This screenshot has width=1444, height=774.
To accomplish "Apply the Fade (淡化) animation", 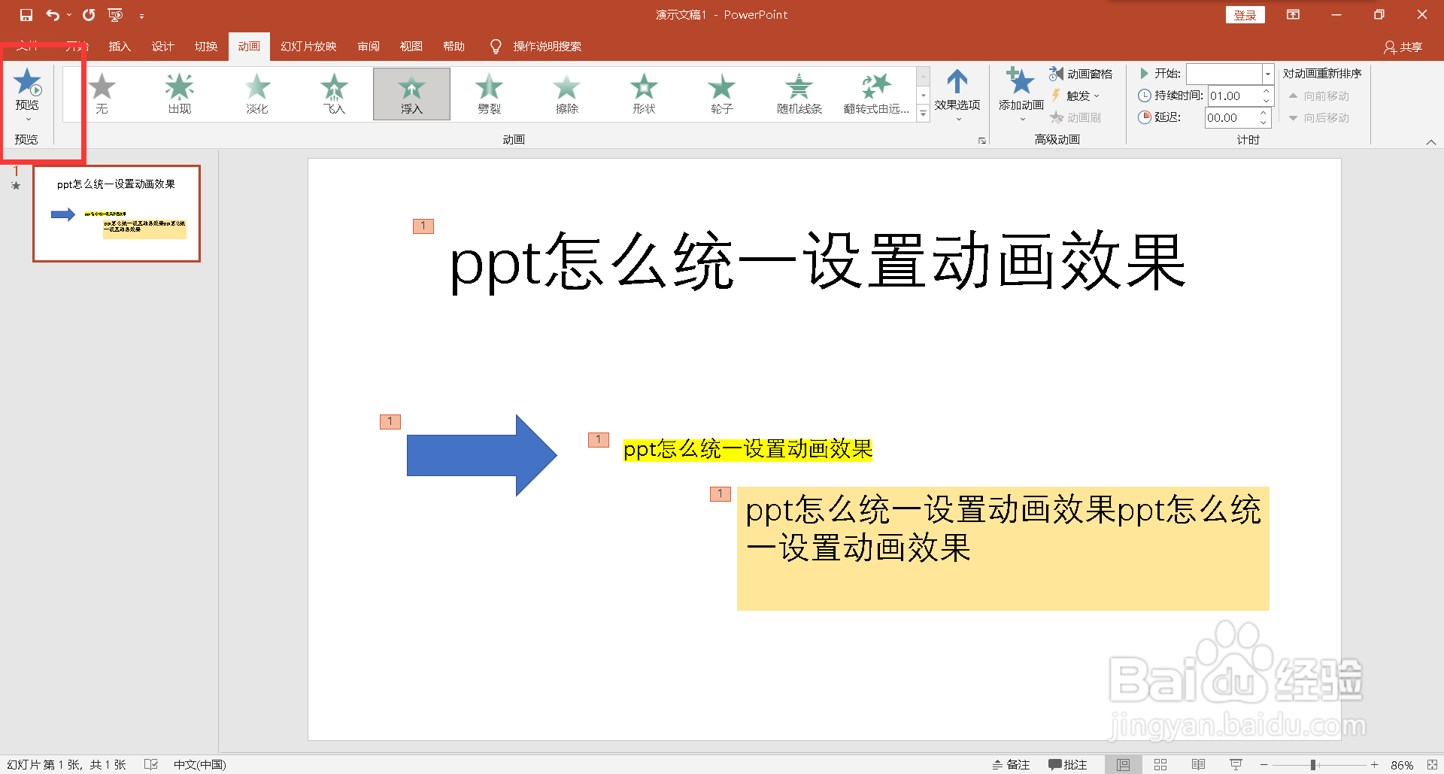I will tap(256, 94).
